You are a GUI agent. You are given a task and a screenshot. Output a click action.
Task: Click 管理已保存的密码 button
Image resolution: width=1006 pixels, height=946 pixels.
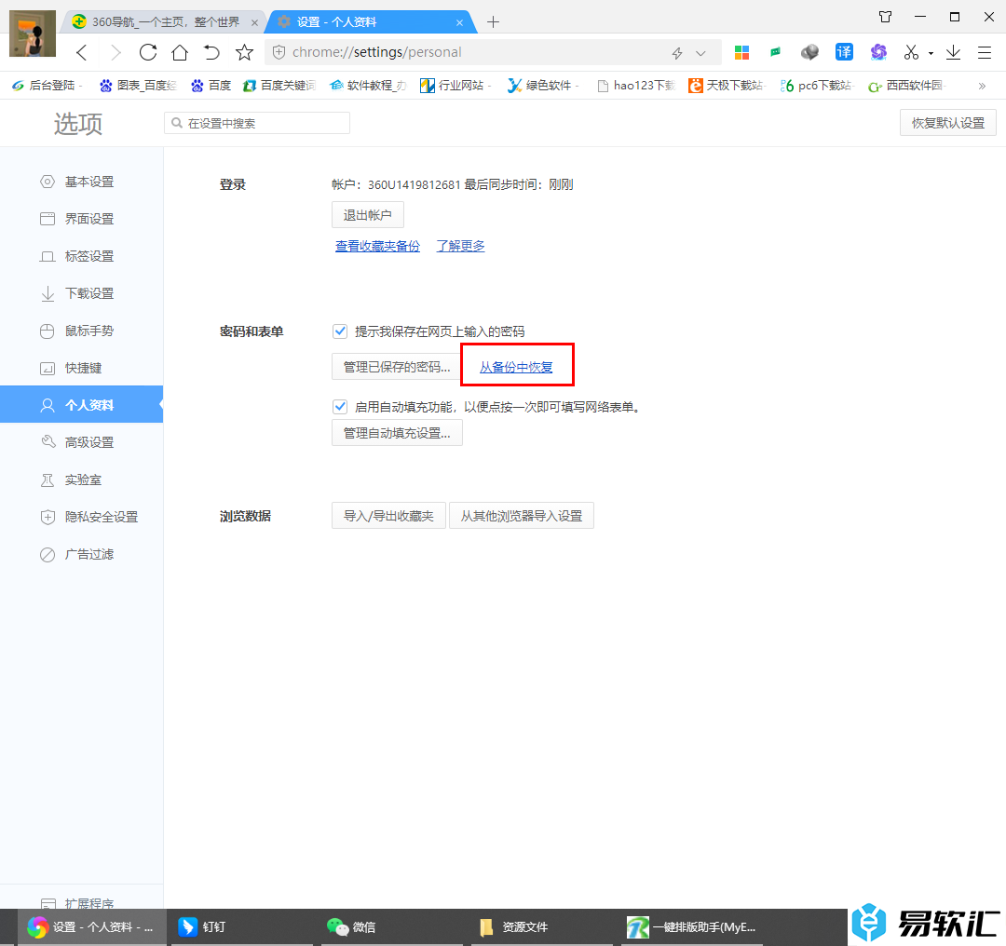[x=396, y=367]
